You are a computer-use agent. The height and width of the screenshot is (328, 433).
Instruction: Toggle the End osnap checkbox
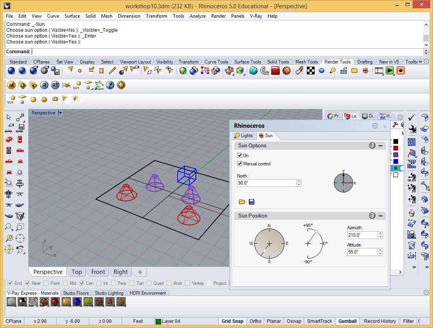click(x=10, y=283)
